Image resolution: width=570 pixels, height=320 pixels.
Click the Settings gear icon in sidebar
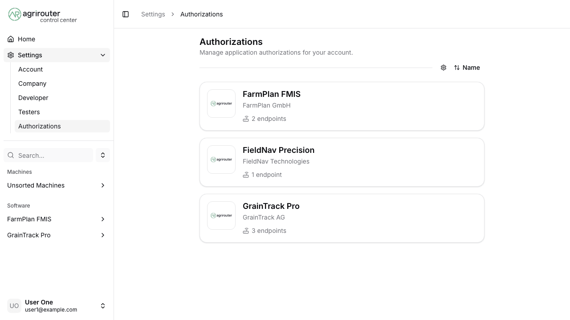tap(10, 55)
